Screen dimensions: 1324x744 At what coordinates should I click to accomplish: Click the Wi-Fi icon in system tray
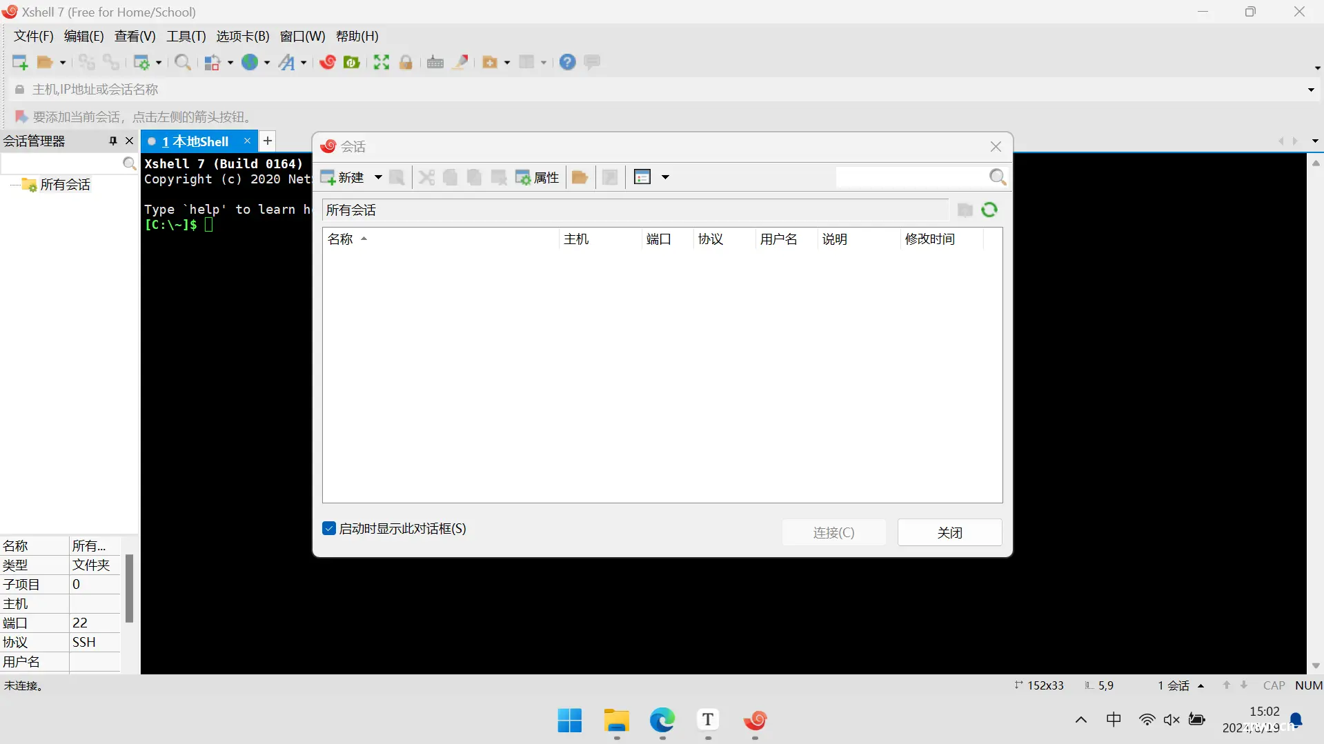(x=1147, y=720)
